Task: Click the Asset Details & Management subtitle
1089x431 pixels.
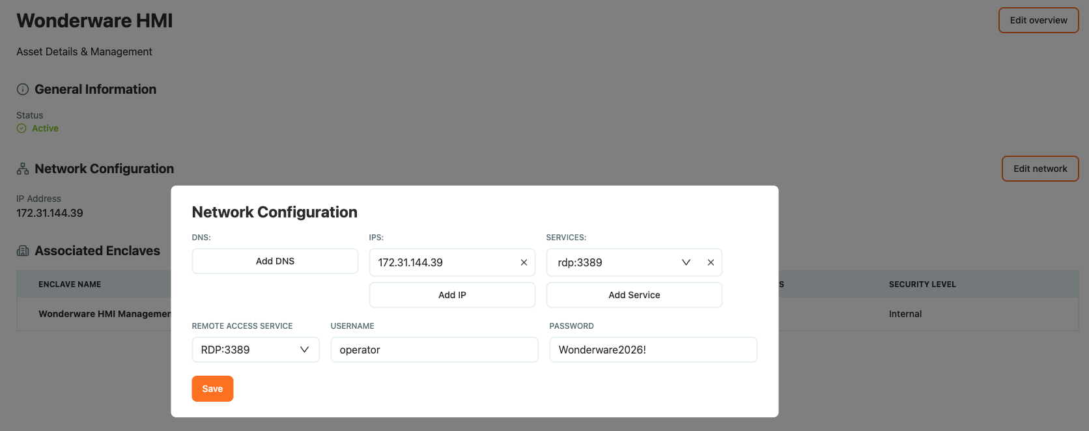Action: pyautogui.click(x=84, y=51)
